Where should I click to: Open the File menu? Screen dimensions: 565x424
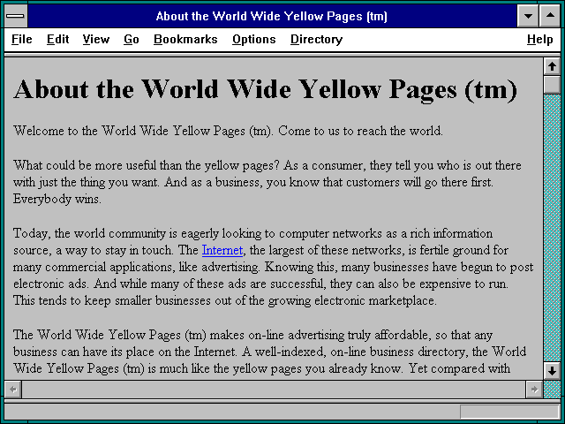pyautogui.click(x=21, y=39)
